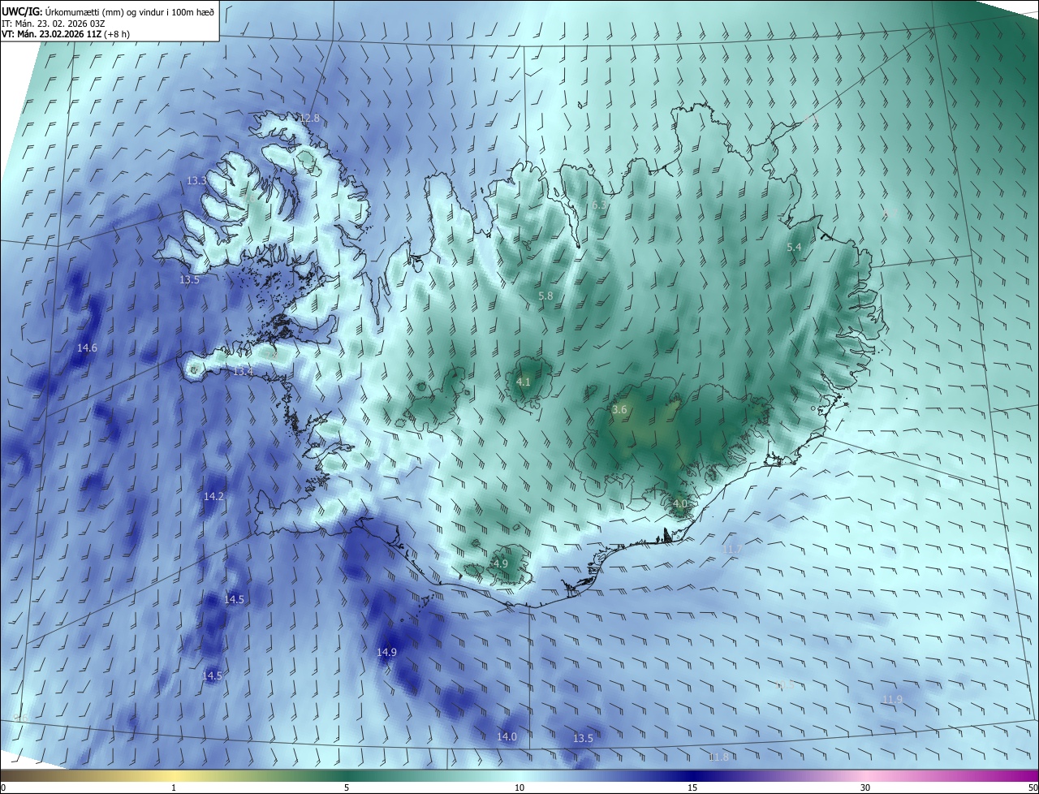Click the 14.9 value label
The image size is (1039, 794).
(x=387, y=652)
